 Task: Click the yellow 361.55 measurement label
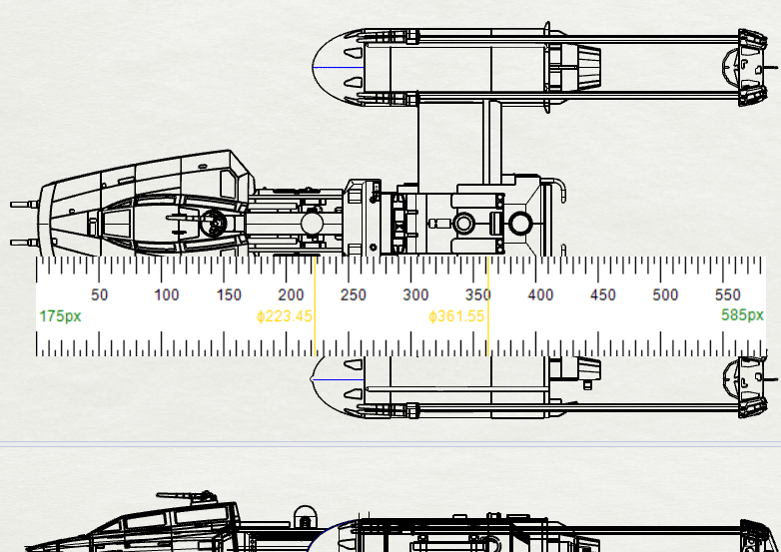tap(456, 316)
